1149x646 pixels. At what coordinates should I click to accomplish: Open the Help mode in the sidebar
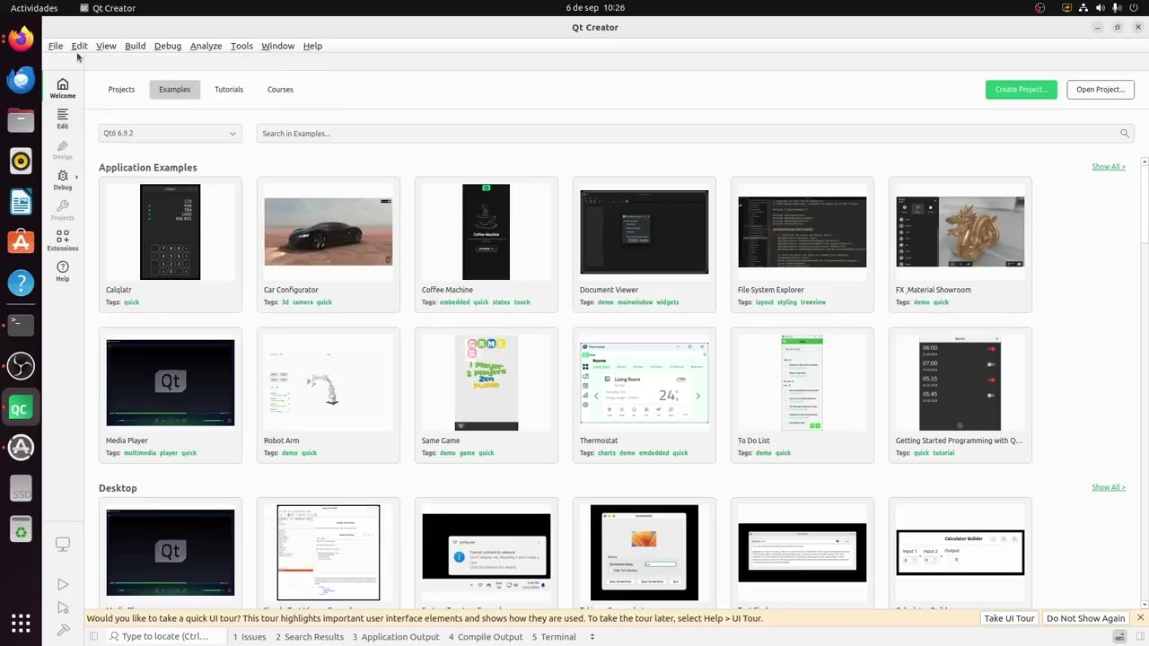[x=62, y=271]
